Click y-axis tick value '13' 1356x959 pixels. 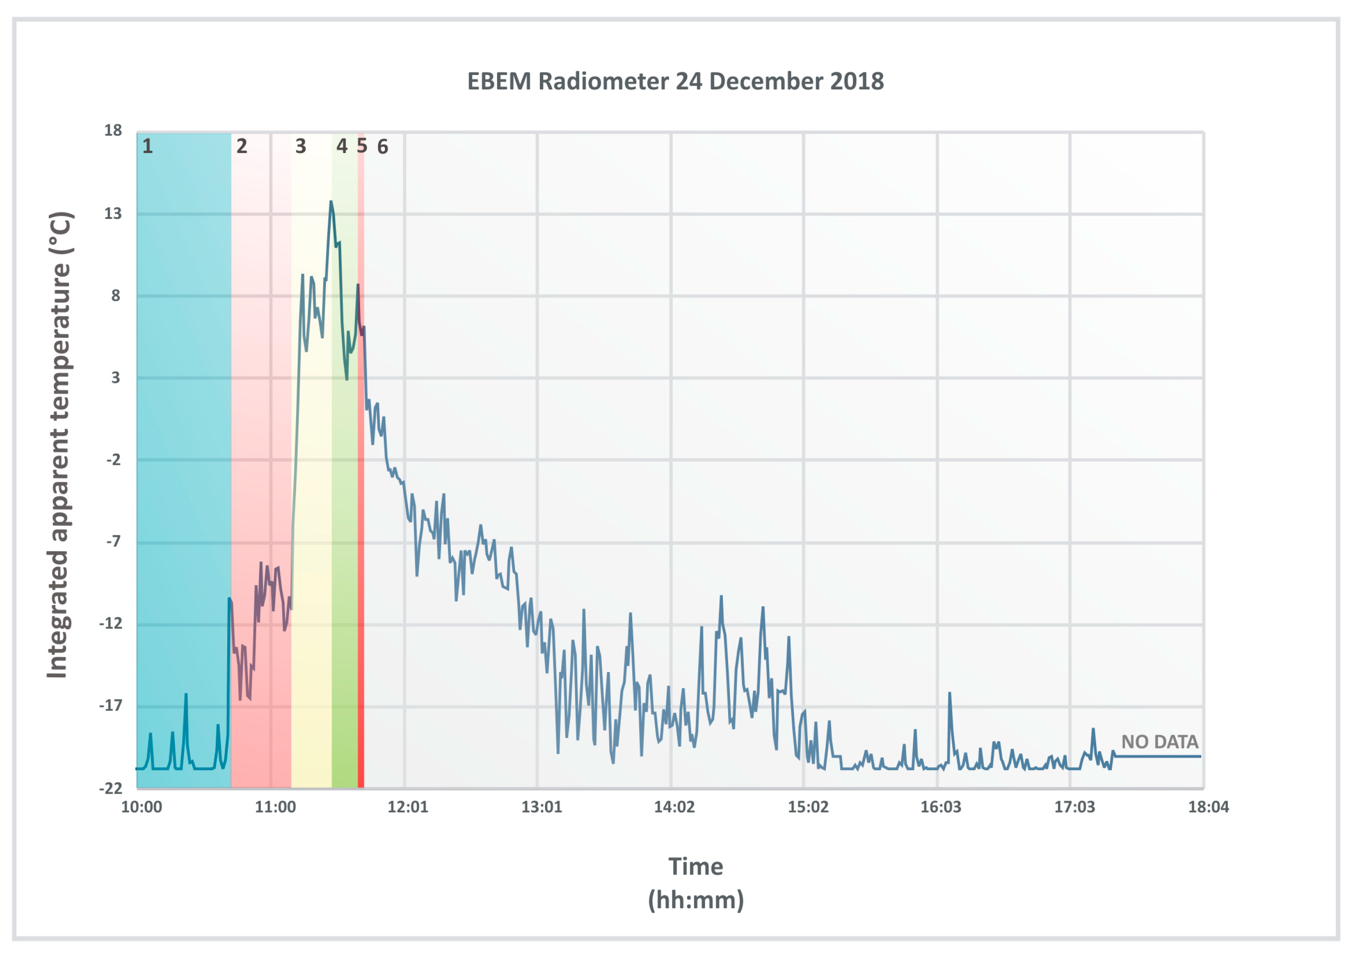coord(113,213)
